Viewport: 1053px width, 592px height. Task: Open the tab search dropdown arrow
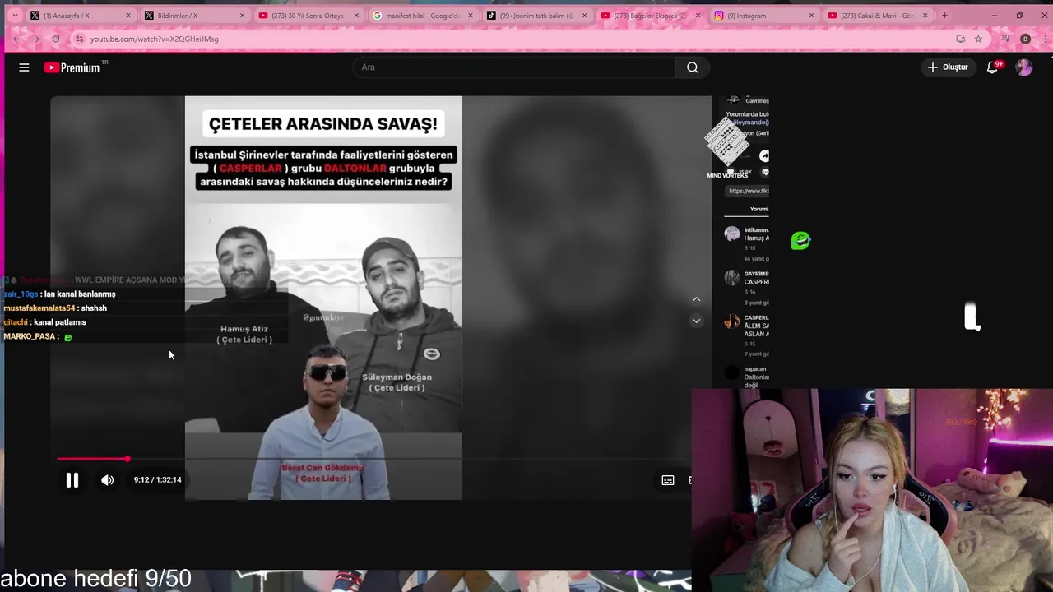click(x=15, y=16)
